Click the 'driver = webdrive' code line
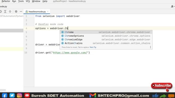Viewport: 175px width, 98px height. pos(48,44)
